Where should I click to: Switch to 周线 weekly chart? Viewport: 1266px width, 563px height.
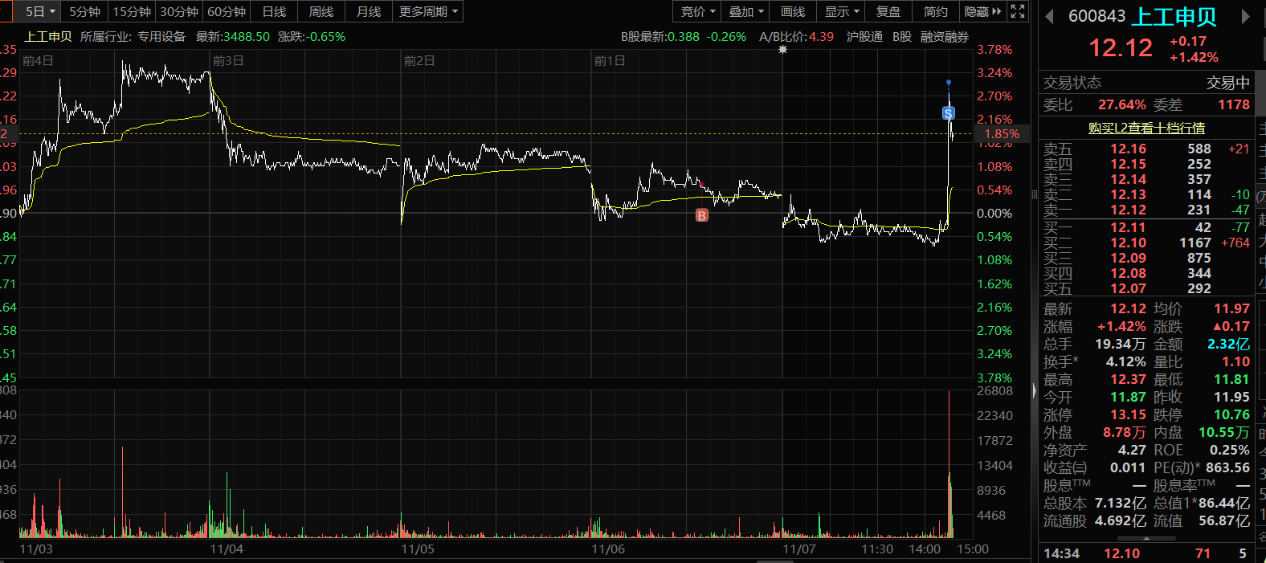(x=321, y=11)
